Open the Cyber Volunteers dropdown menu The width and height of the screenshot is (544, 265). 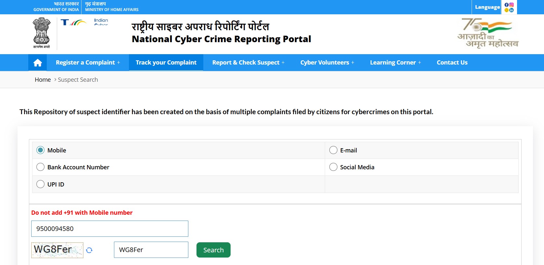(x=327, y=63)
